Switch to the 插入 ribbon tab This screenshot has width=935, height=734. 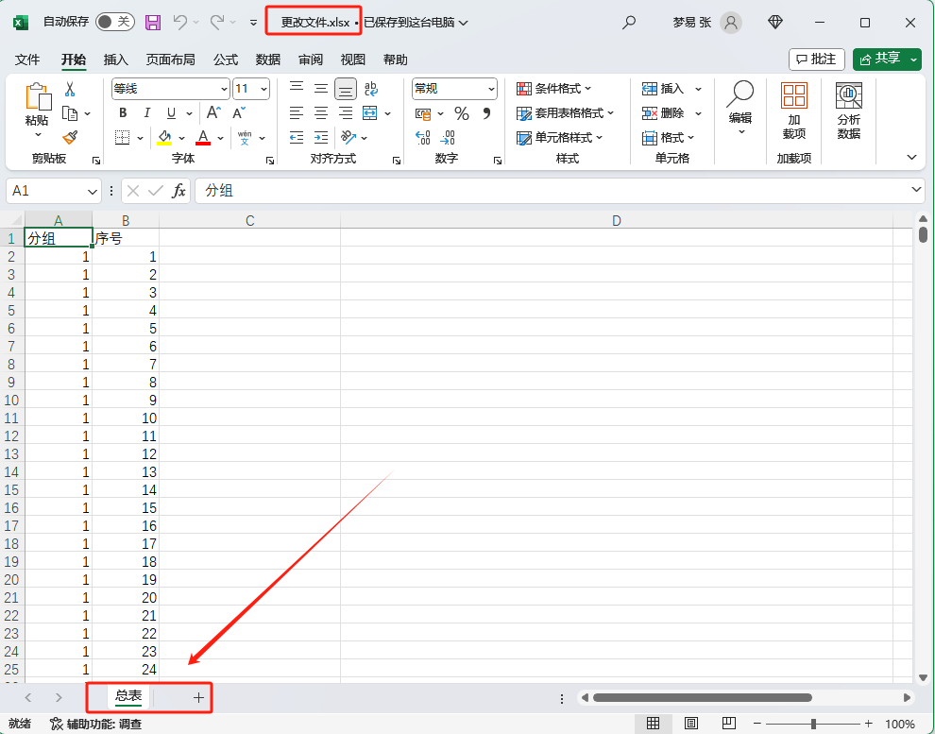[x=115, y=60]
